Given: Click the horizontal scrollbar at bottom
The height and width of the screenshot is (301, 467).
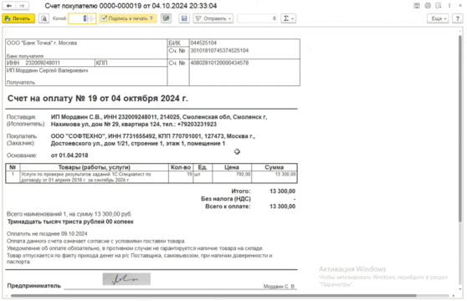Looking at the screenshot, I should 213,296.
